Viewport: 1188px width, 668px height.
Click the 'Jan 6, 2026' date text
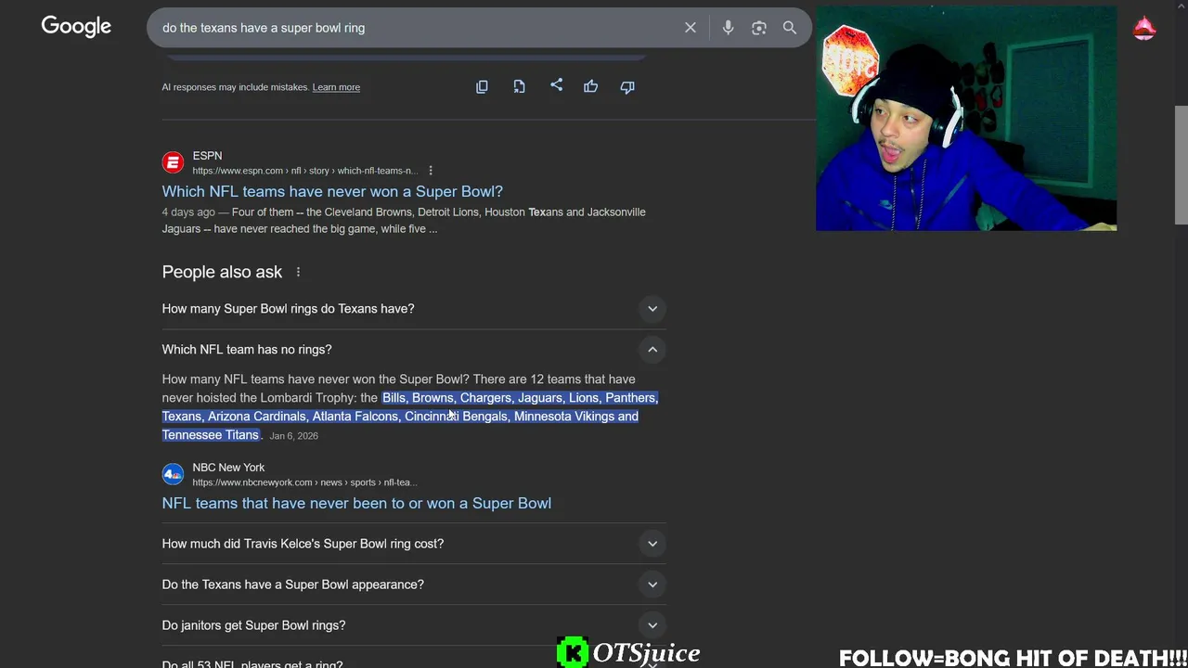[293, 436]
